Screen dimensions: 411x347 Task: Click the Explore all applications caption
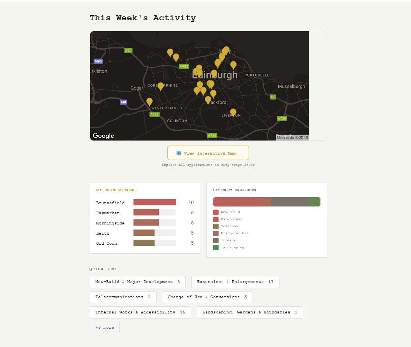(x=208, y=165)
